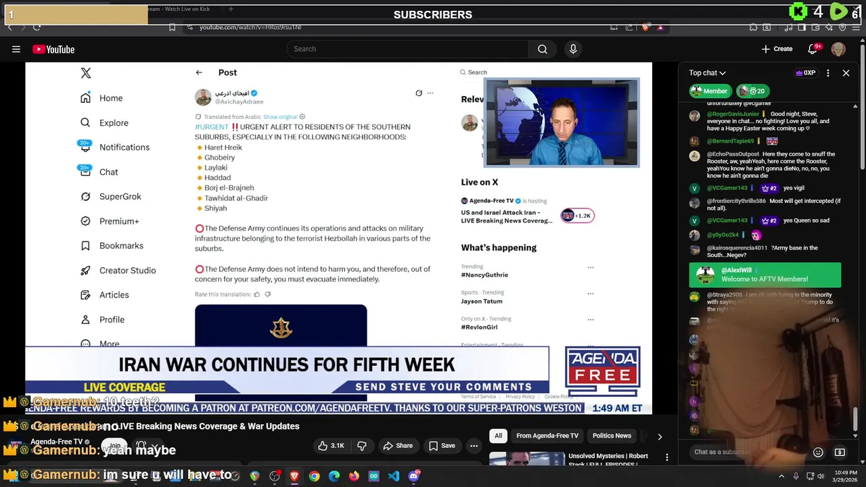Open Google Chrome from the taskbar
The width and height of the screenshot is (866, 487).
point(315,476)
